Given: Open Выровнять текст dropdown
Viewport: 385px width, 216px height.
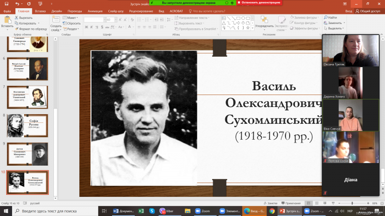Looking at the screenshot, I should click(190, 23).
